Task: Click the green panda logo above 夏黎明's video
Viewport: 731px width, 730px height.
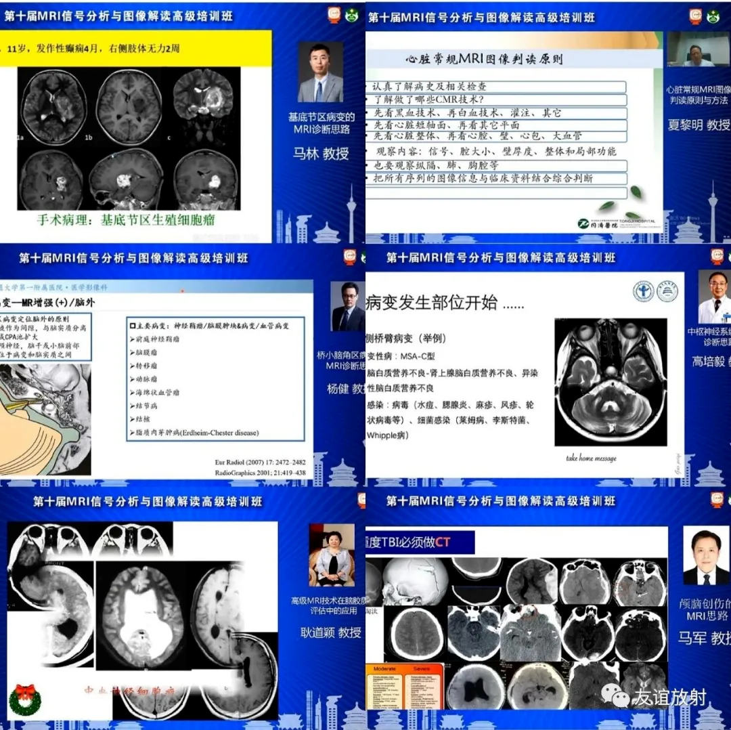Action: [x=713, y=16]
